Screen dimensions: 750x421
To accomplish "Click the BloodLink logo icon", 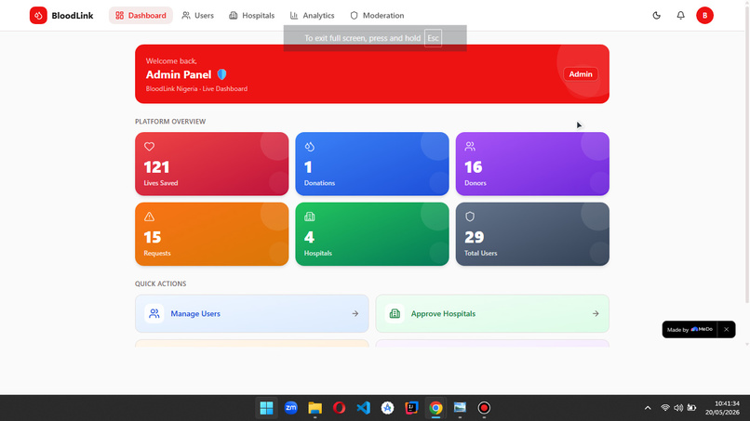I will [x=38, y=15].
